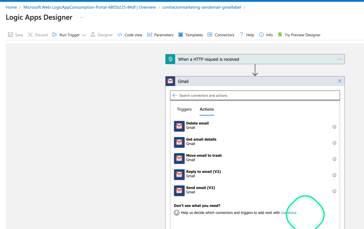Open the Run Trigger dropdown chevron
Image resolution: width=364 pixels, height=229 pixels.
click(x=84, y=35)
